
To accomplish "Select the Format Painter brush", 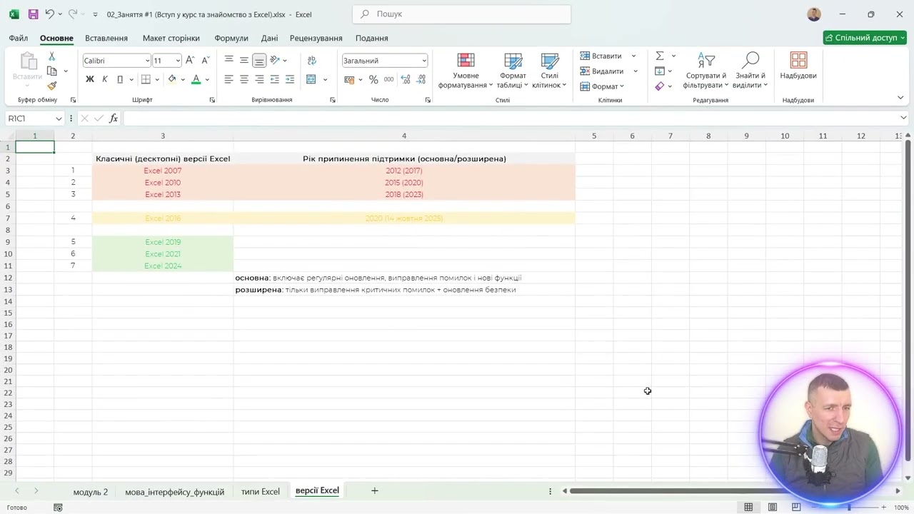I will point(52,86).
